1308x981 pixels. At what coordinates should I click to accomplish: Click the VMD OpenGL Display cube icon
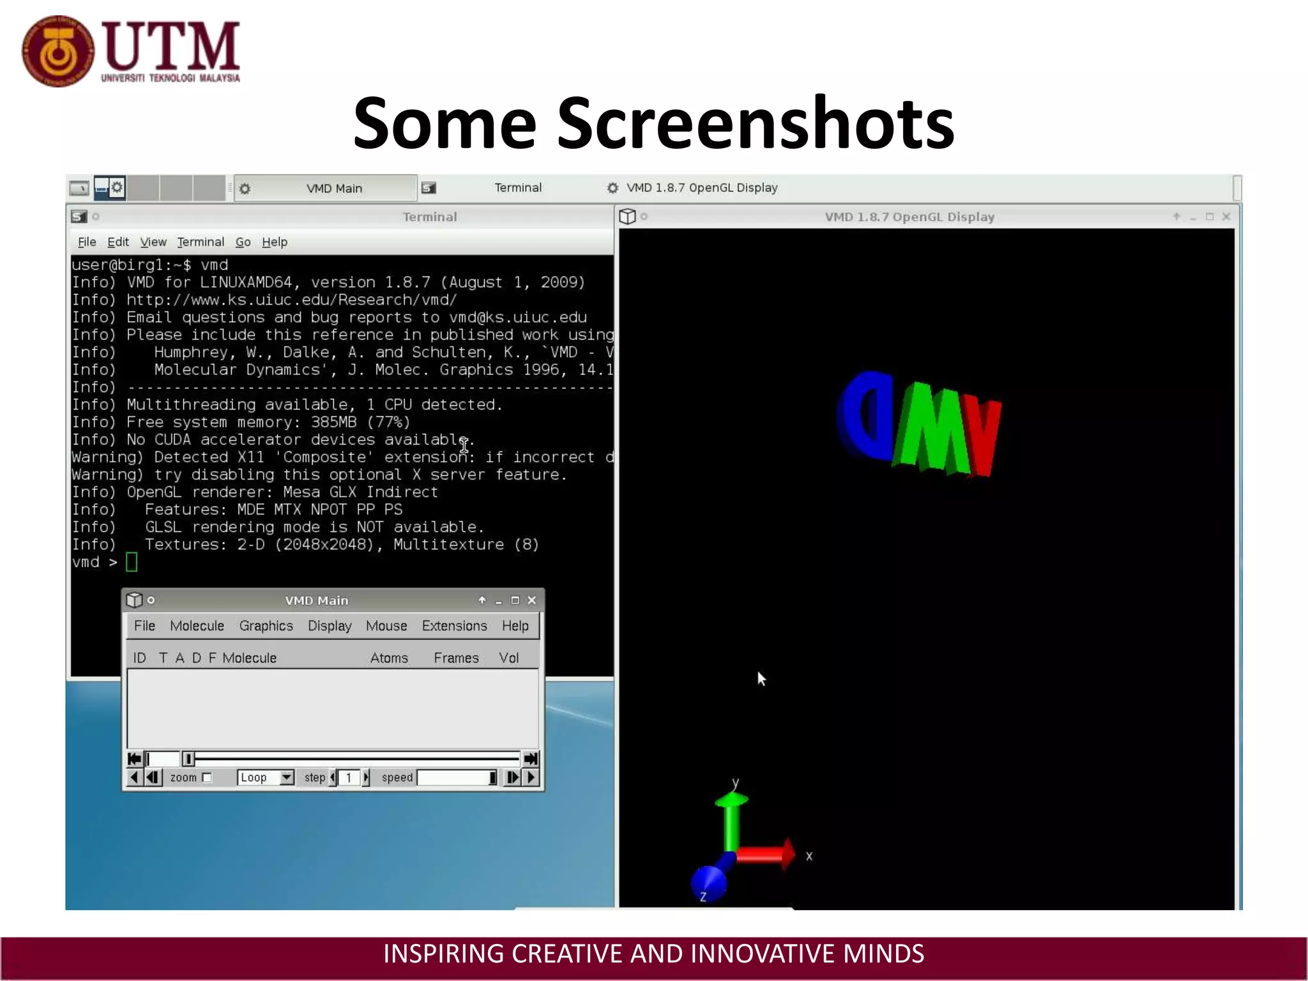(x=627, y=217)
